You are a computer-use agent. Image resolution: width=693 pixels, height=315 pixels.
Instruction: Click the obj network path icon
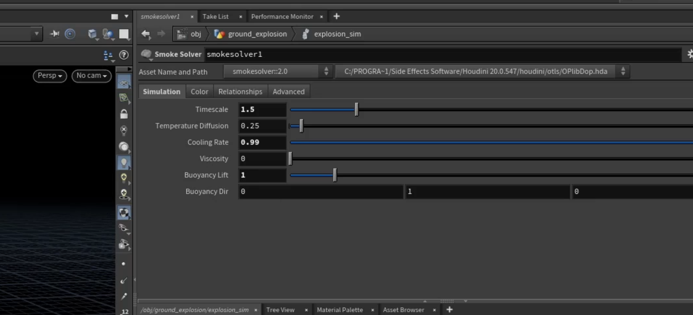click(x=182, y=34)
